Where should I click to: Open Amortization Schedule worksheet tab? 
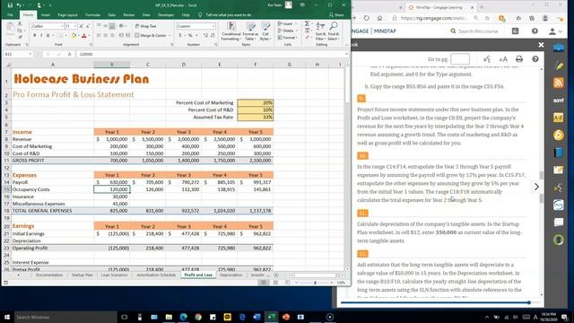tap(156, 275)
